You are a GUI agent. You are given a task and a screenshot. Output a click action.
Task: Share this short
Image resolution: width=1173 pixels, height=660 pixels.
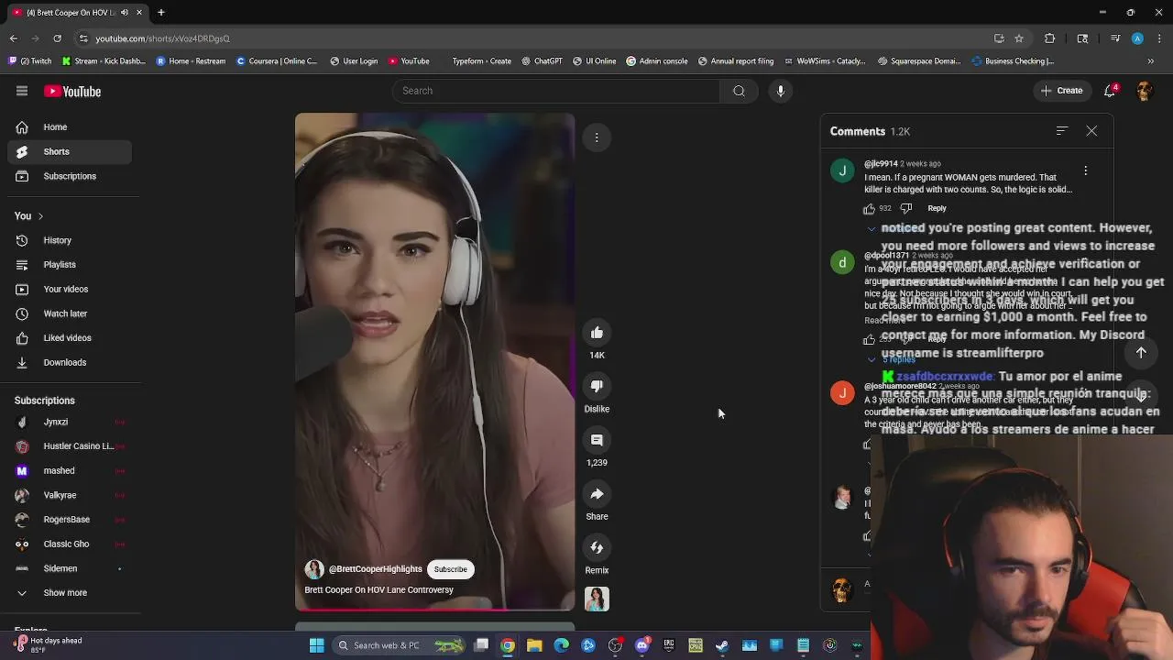tap(597, 494)
